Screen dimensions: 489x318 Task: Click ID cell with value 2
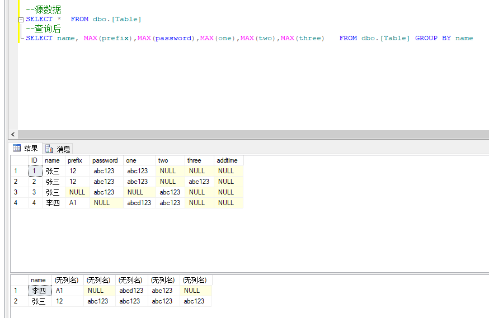click(x=35, y=182)
